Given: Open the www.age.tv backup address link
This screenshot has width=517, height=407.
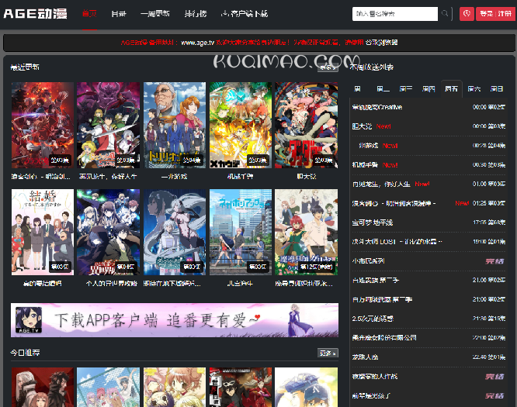Looking at the screenshot, I should click(x=197, y=43).
